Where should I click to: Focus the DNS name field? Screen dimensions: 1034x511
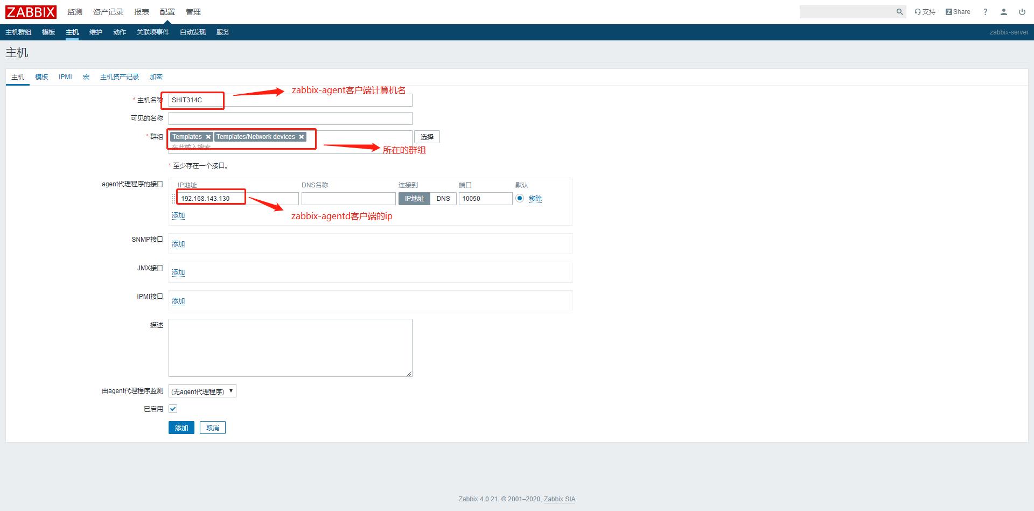[x=348, y=199]
